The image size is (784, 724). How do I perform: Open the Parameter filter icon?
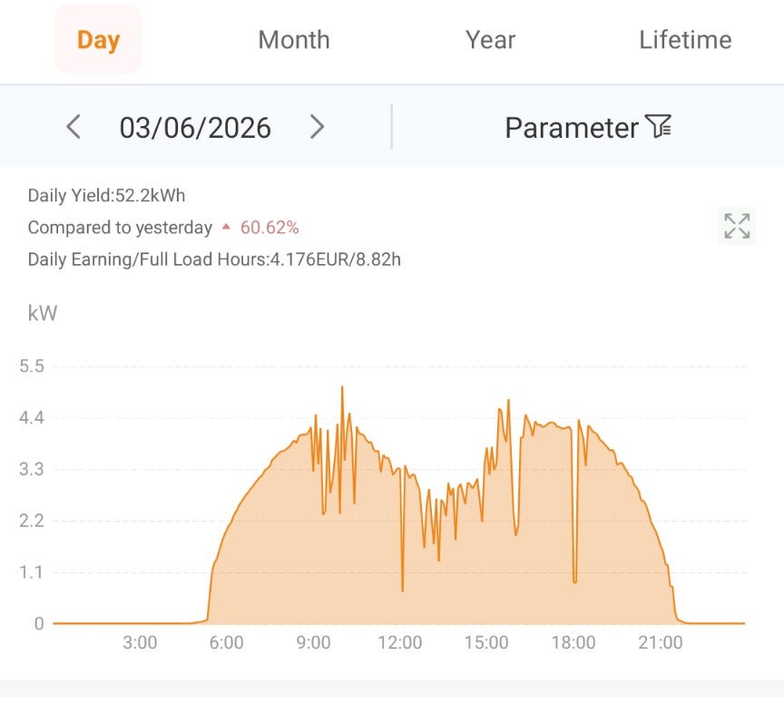658,126
